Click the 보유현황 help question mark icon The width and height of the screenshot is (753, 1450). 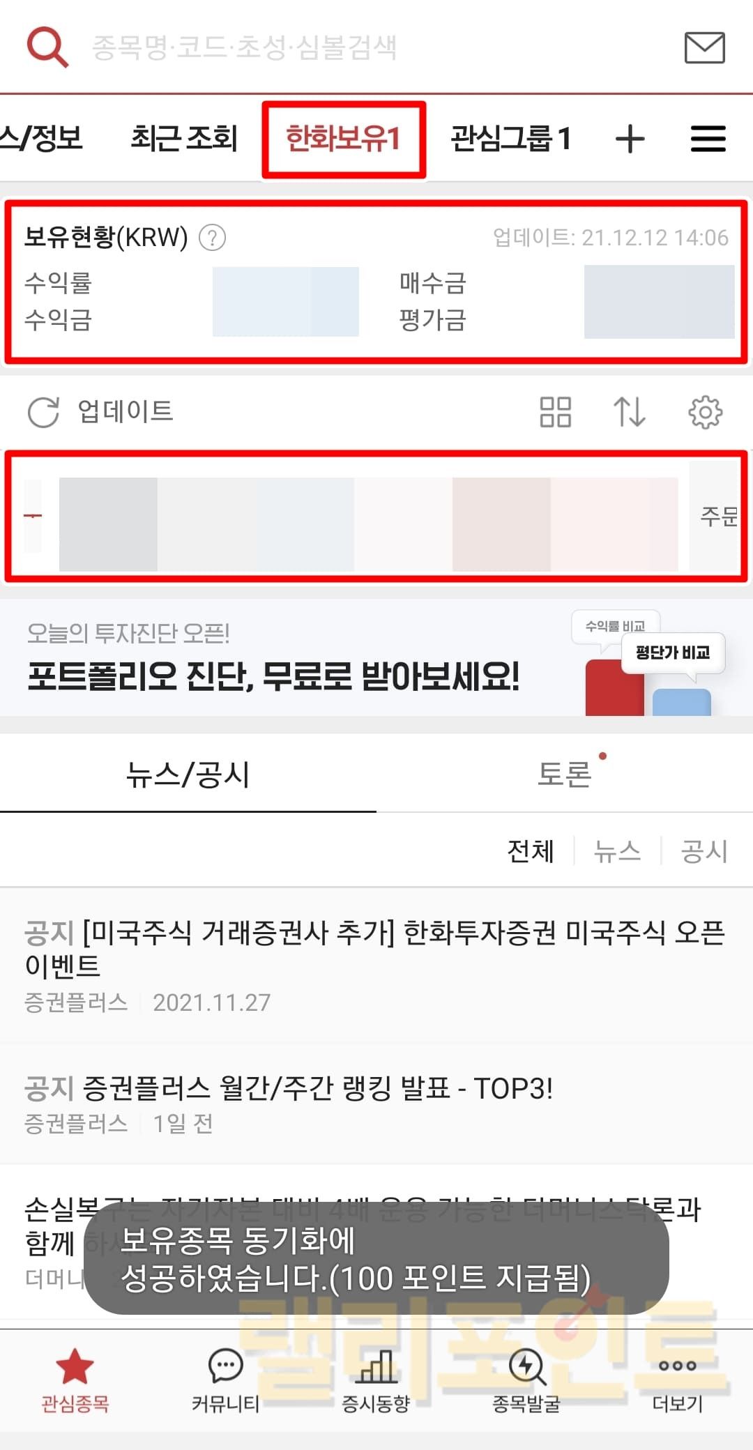(212, 238)
